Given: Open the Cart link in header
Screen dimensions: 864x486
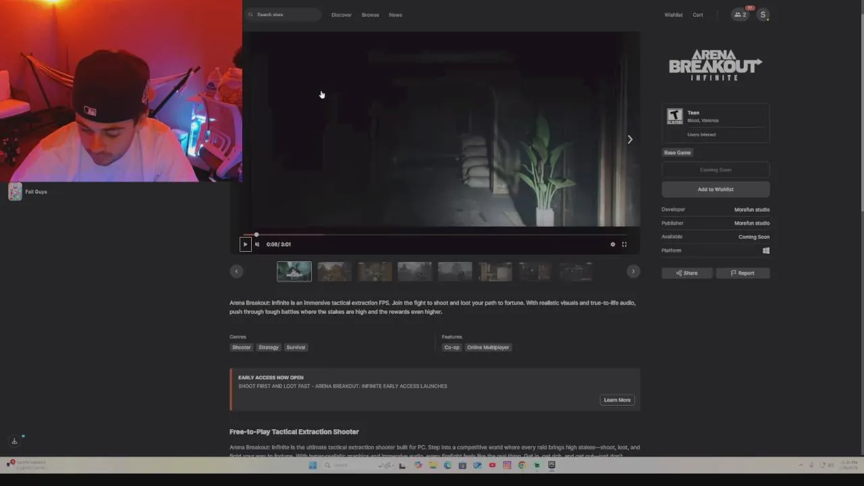Looking at the screenshot, I should point(698,15).
